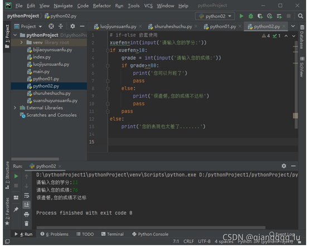Click the up arrow in Run panel

26,177
